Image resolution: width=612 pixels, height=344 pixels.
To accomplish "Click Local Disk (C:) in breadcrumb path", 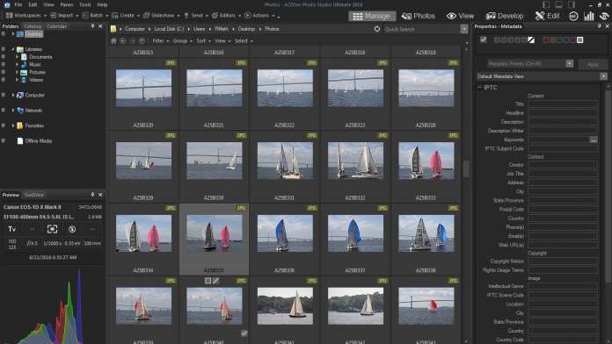I will pos(169,29).
